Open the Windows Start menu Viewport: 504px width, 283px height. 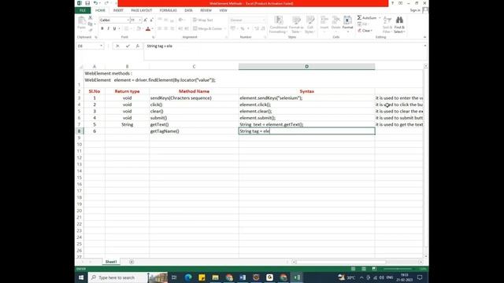coord(81,277)
